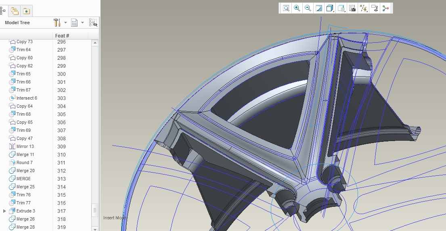
Task: Click the Copy 73 surface icon
Action: click(x=12, y=42)
